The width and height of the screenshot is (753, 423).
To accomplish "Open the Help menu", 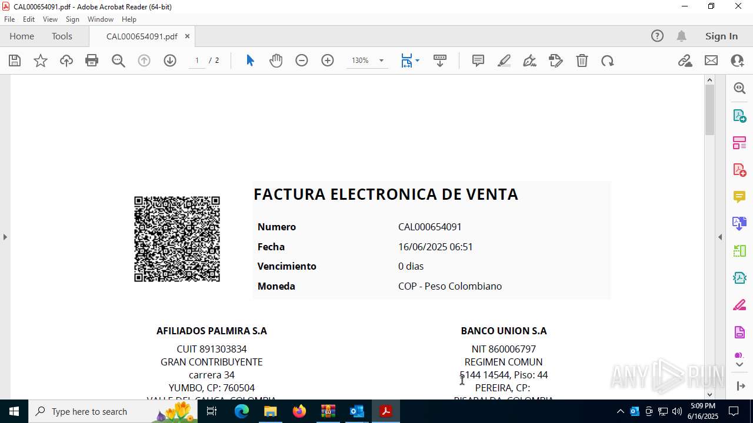I will 129,19.
